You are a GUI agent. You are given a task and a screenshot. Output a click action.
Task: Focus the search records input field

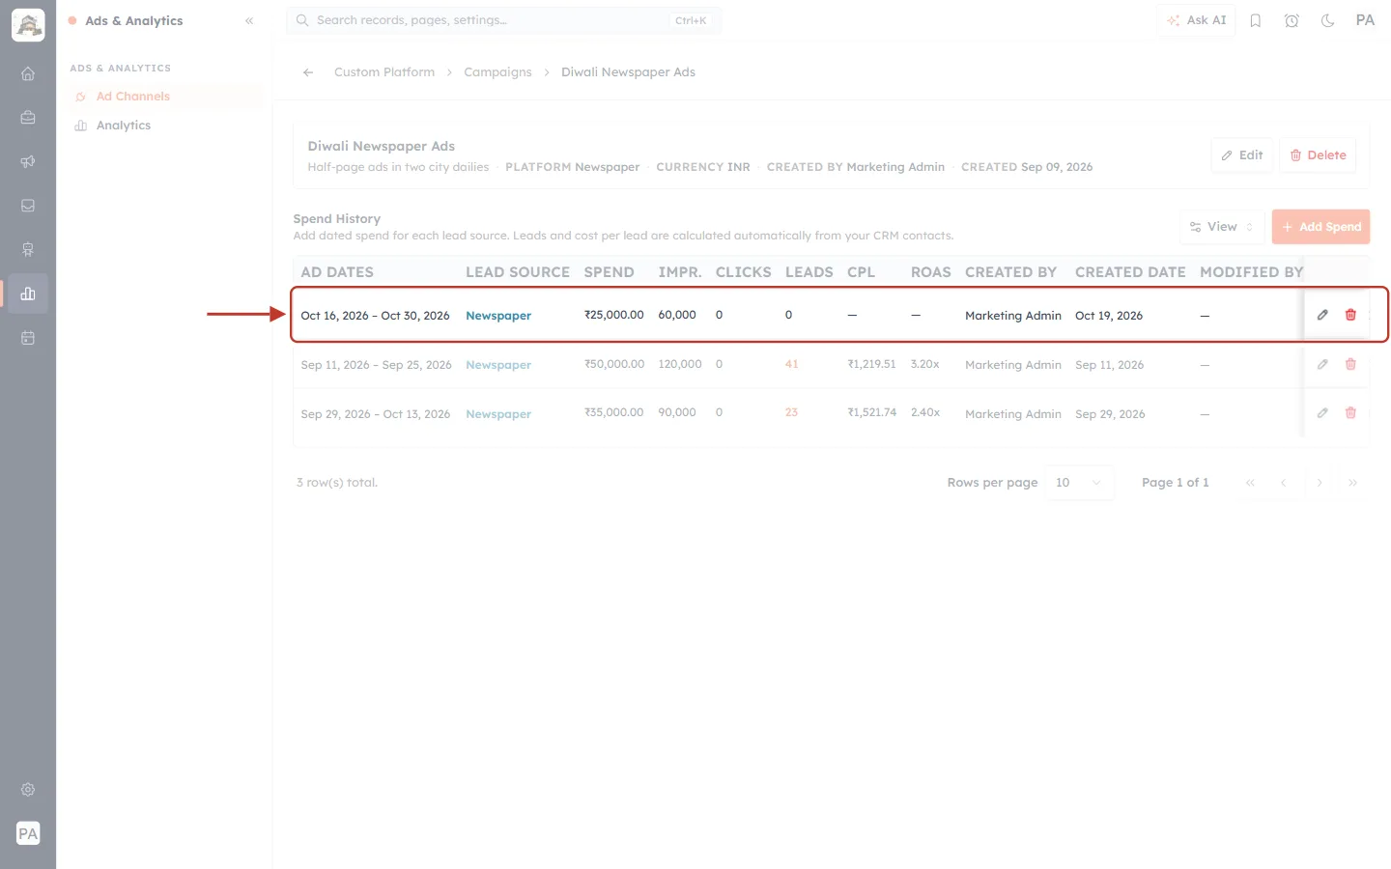pos(503,20)
